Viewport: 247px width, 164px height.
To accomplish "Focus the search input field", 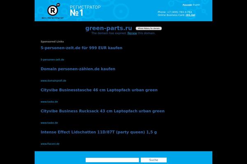I will (x=112, y=160).
